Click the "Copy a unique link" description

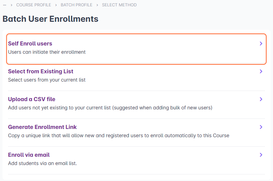(118, 136)
